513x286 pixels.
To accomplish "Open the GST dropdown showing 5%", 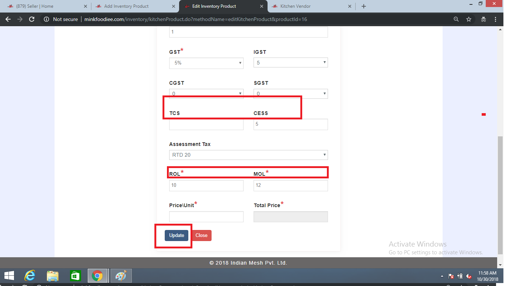I will (206, 63).
